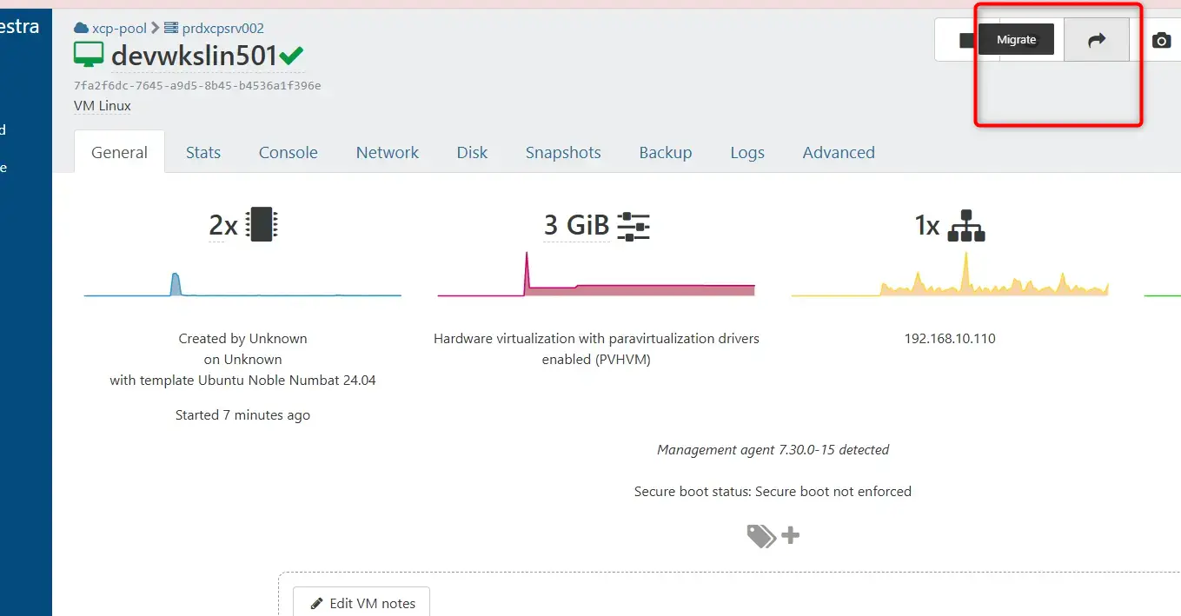This screenshot has width=1181, height=616.
Task: Open the Disk tab
Action: (x=472, y=152)
